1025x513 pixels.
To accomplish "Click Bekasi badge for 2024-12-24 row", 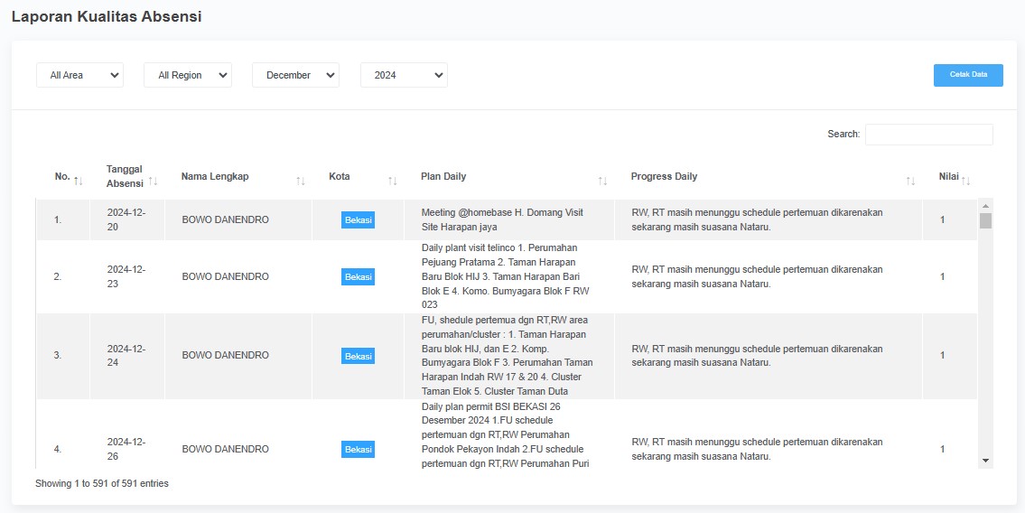I will tap(358, 356).
